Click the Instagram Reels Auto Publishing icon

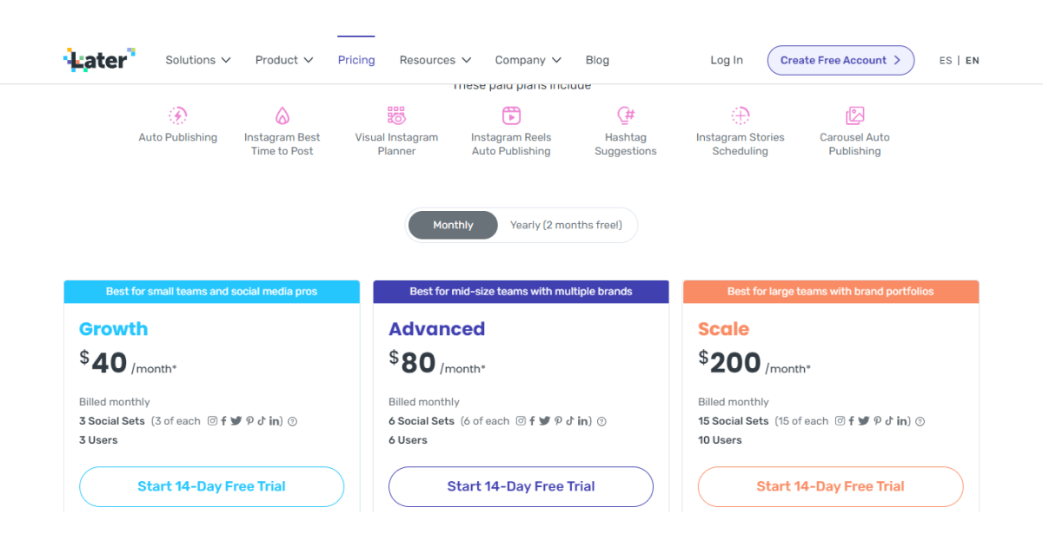pos(511,115)
